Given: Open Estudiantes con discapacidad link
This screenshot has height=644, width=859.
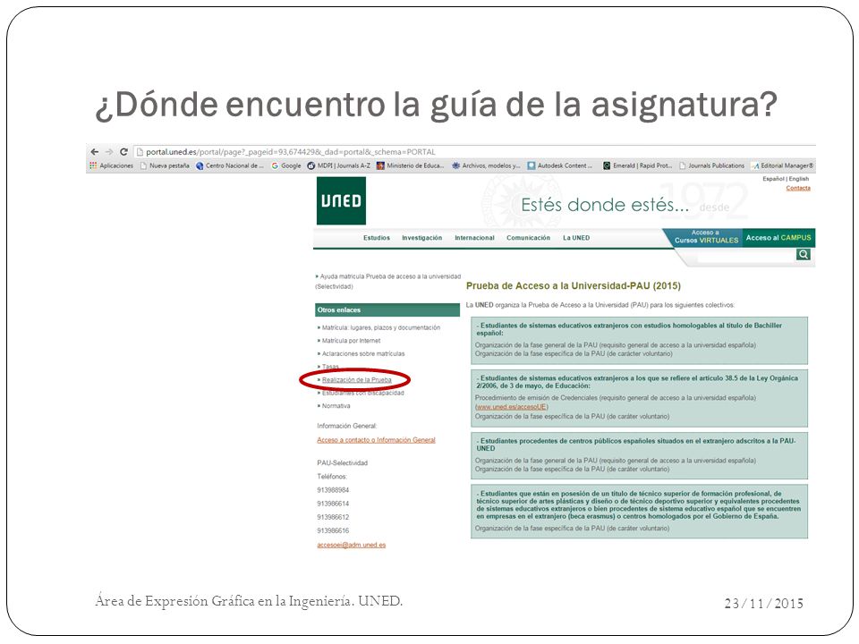Looking at the screenshot, I should (362, 394).
